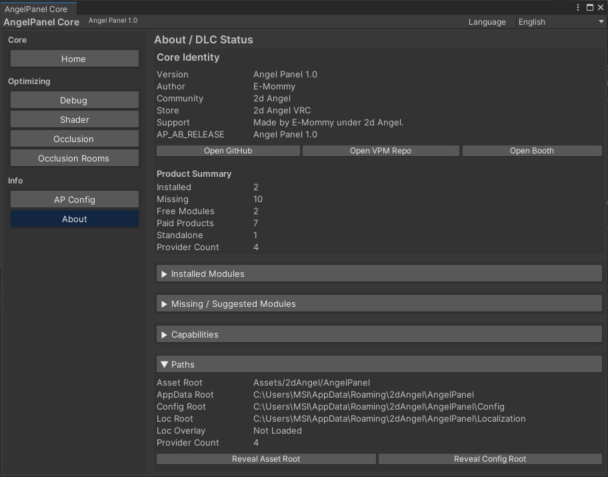Open the English language dropdown
Viewport: 608px width, 477px height.
(x=560, y=21)
